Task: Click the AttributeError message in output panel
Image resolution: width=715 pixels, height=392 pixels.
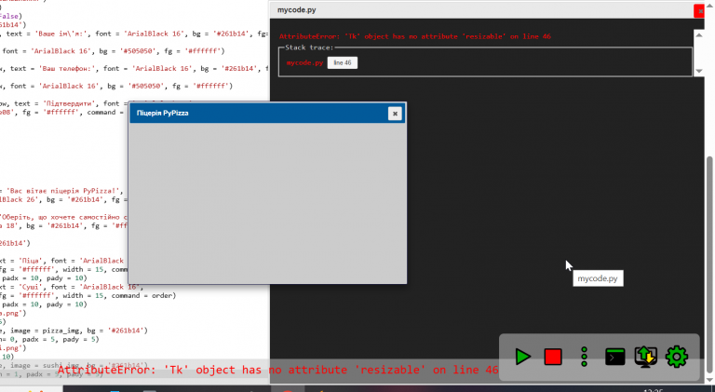Action: click(x=415, y=36)
